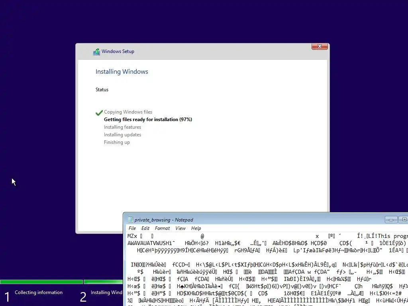Click the 'MZx' text at start of Notepad content

coord(132,236)
